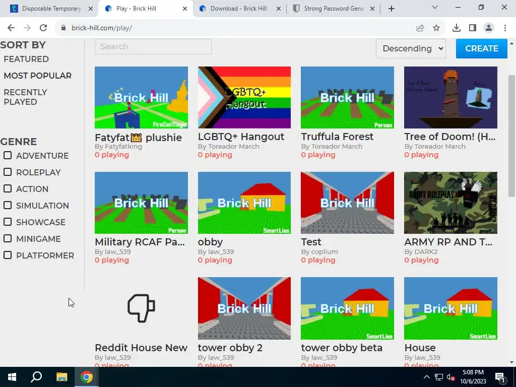This screenshot has height=387, width=516.
Task: Click the game Search field
Action: 153,47
